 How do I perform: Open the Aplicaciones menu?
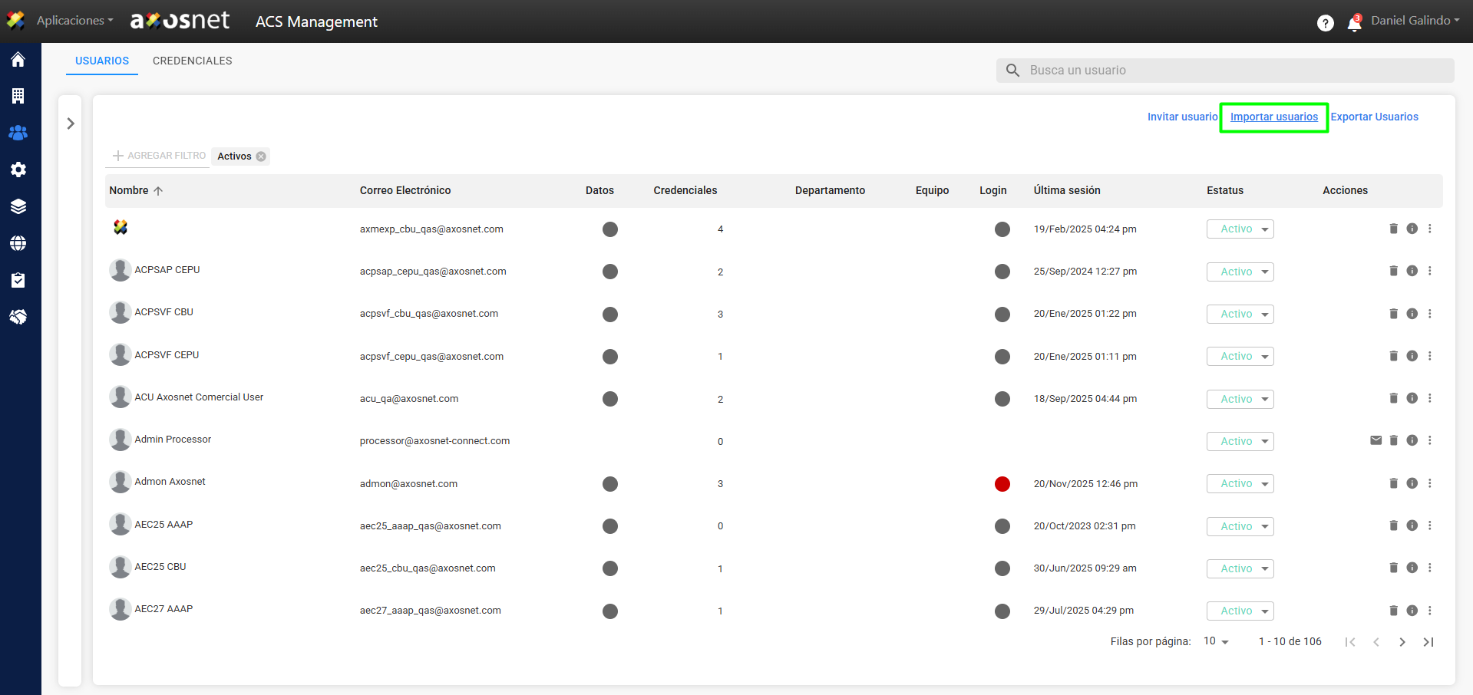74,21
